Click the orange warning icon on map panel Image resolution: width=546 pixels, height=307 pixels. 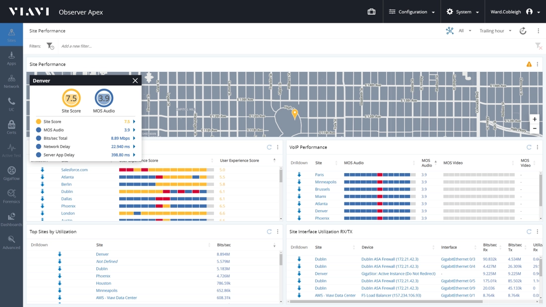pyautogui.click(x=529, y=64)
